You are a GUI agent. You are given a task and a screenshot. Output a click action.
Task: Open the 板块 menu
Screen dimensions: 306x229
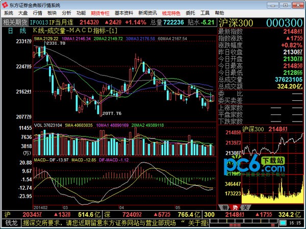(52, 13)
